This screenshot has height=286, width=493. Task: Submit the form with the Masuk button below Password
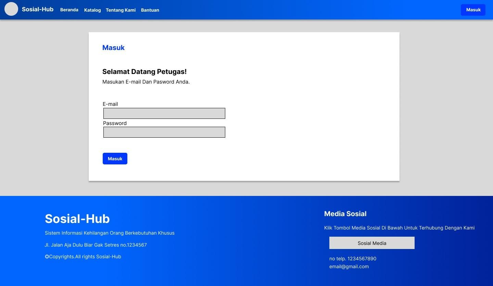115,159
